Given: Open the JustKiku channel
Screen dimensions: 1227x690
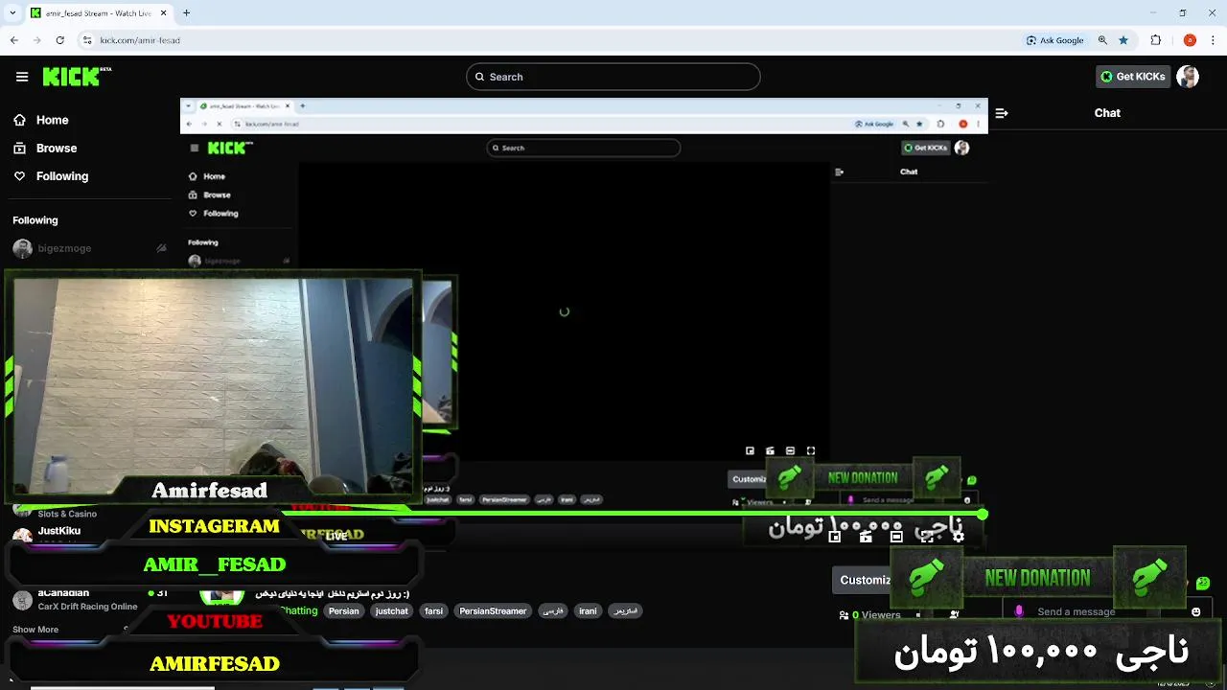Looking at the screenshot, I should point(59,531).
